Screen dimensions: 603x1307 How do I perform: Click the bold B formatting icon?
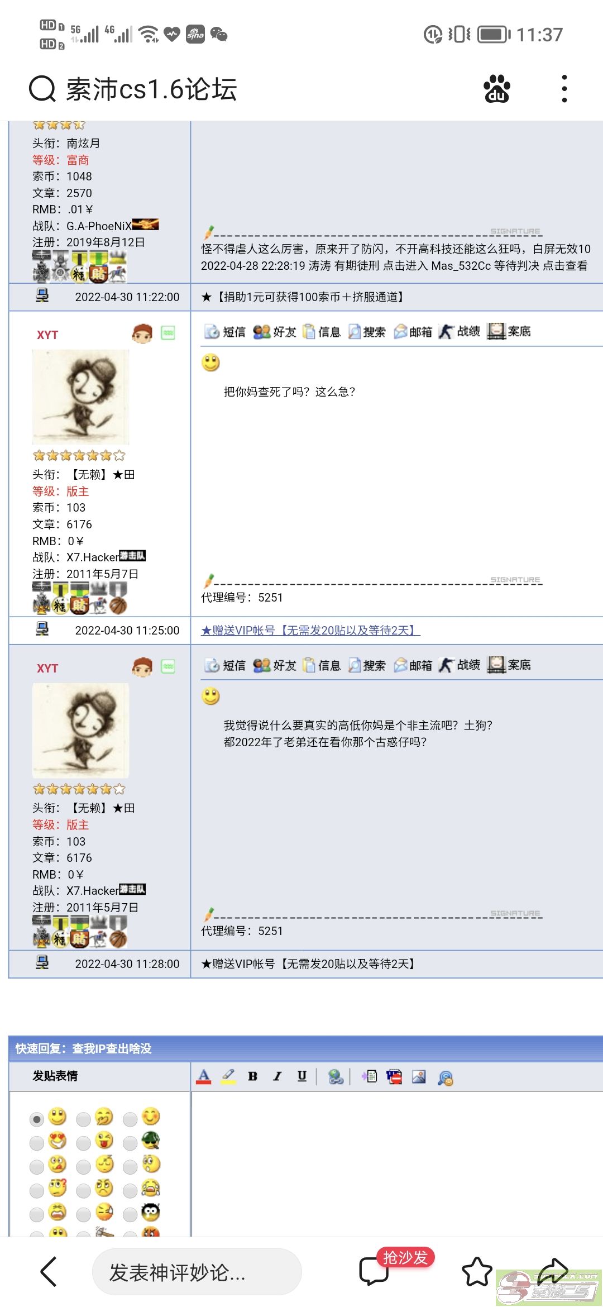point(252,1076)
